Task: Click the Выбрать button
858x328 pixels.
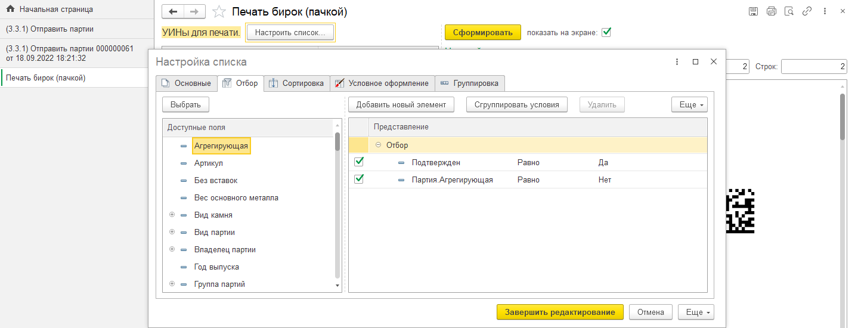Action: pos(185,104)
